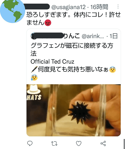The height and width of the screenshot is (149, 125).
Task: Open the share icon options
Action: (x=103, y=143)
